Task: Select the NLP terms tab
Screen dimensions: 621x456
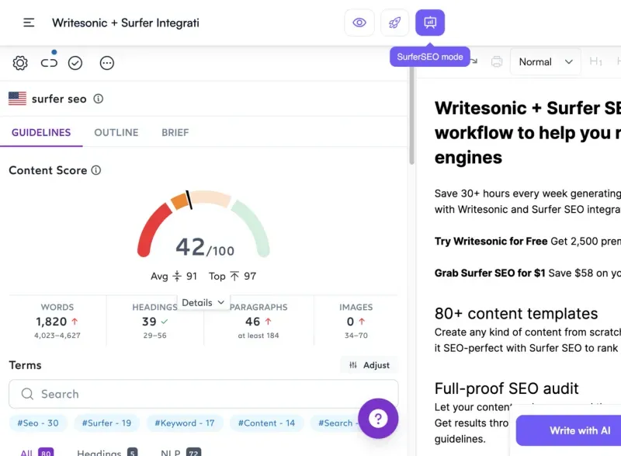Action: (181, 452)
